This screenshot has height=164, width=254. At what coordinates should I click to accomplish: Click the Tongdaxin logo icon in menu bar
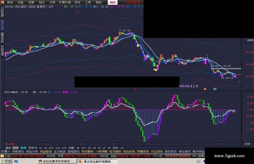[x=2, y=2]
